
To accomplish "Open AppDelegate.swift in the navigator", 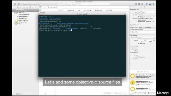I will tap(24, 15).
